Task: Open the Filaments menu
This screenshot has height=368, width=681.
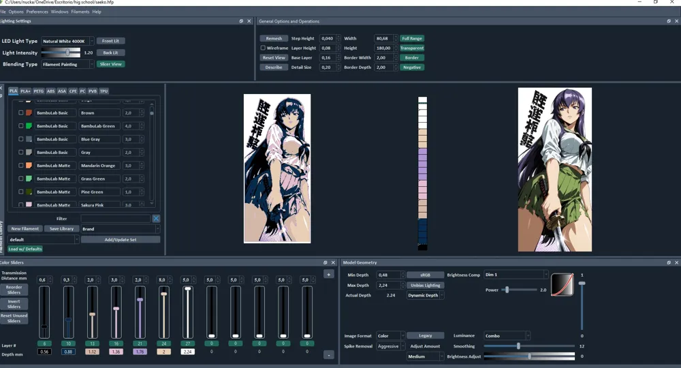Action: tap(80, 12)
